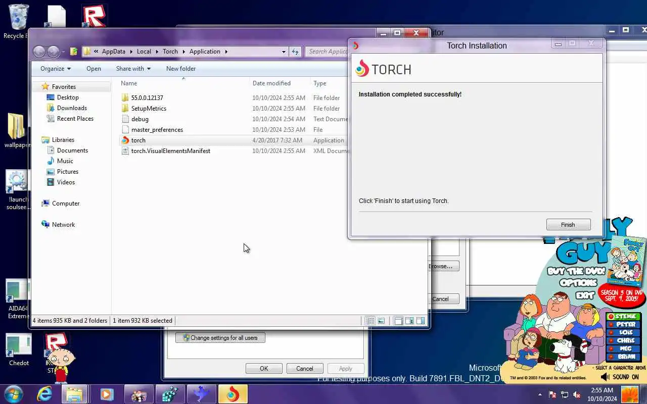Sort by the Date modified column header
The image size is (647, 404).
click(271, 83)
